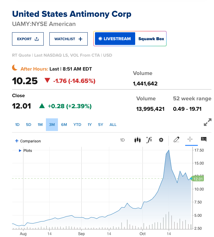Image resolution: width=214 pixels, height=237 pixels.
Task: Select the 5Y range tab
Action: point(101,125)
